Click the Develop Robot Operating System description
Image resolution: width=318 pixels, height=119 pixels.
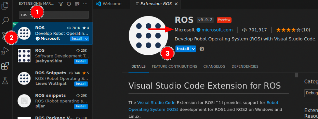pyautogui.click(x=245, y=39)
